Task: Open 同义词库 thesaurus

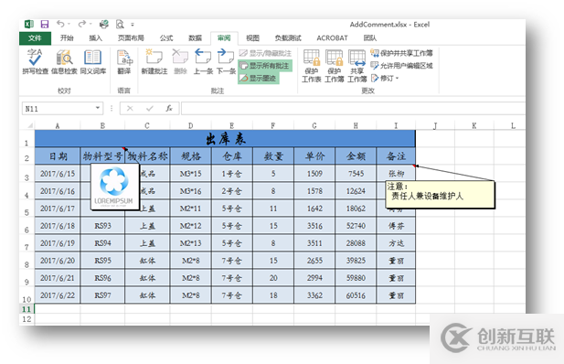Action: pyautogui.click(x=93, y=61)
